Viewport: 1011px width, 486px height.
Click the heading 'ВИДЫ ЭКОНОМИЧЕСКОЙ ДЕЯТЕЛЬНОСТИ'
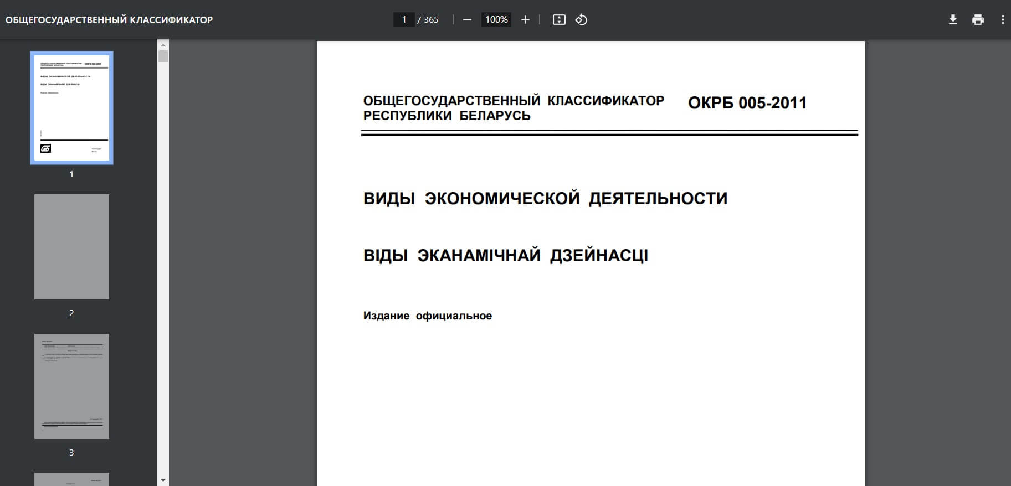tap(545, 198)
